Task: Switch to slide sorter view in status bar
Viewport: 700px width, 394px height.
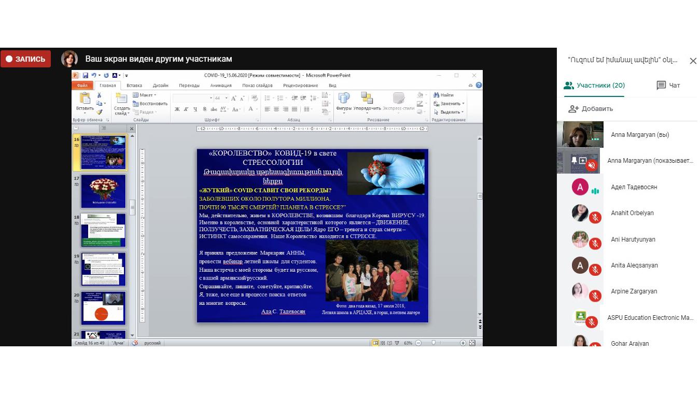Action: pyautogui.click(x=383, y=343)
